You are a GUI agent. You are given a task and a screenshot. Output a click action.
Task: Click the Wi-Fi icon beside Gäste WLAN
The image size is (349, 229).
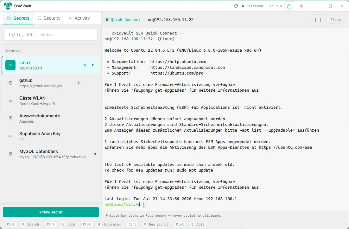[x=10, y=101]
